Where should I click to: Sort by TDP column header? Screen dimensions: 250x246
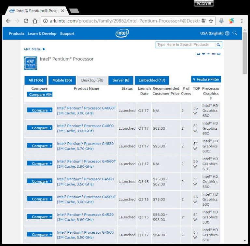(196, 88)
